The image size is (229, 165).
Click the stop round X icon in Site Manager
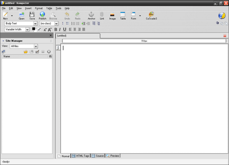point(49,51)
